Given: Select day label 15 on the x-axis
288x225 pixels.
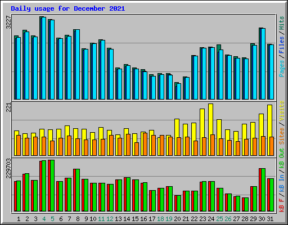Looking at the screenshot, I should tap(135, 219).
